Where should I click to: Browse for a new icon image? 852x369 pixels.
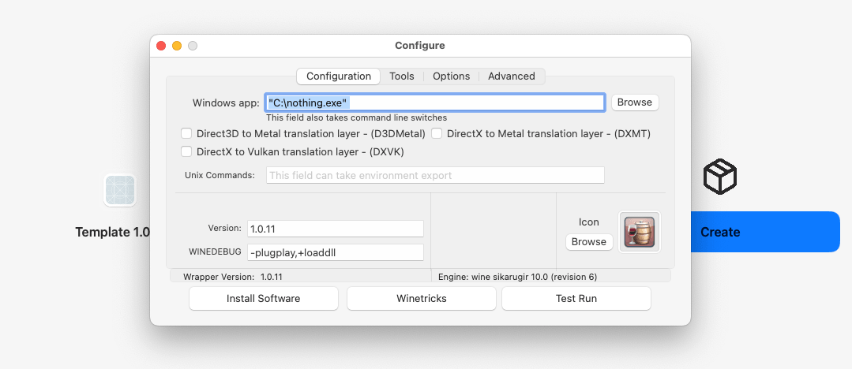coord(589,242)
